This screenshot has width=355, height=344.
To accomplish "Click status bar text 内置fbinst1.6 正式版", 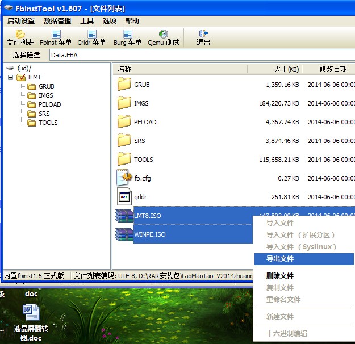I will [x=34, y=276].
